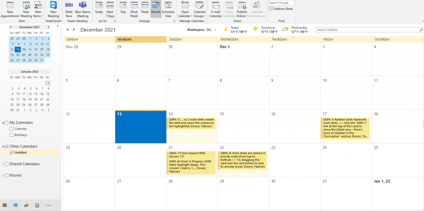424x211 pixels.
Task: Open the Address Book
Action: click(x=281, y=9)
